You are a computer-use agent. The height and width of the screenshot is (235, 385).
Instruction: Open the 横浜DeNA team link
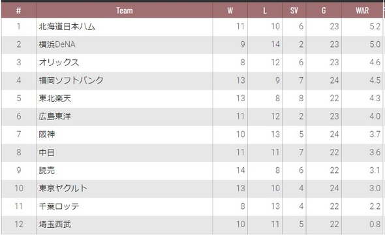point(57,44)
